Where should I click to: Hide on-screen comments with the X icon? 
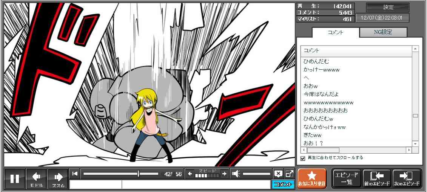[278, 174]
